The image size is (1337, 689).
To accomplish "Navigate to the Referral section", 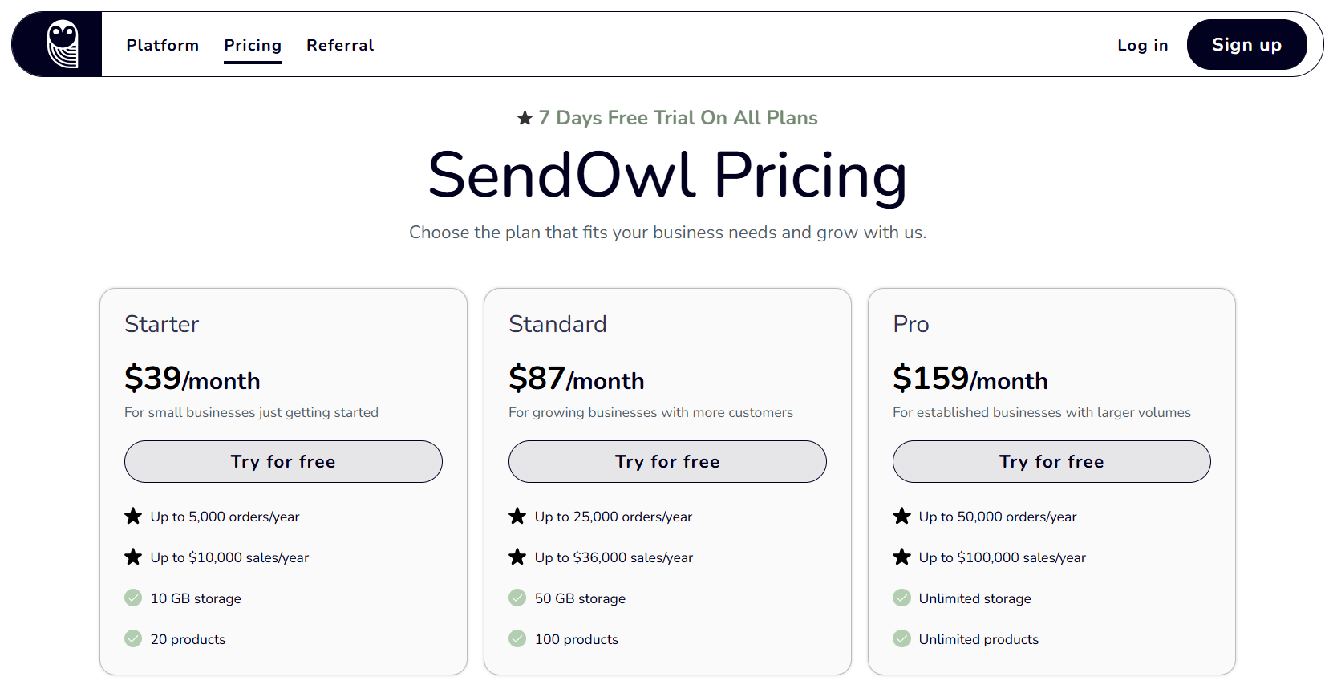I will click(340, 45).
